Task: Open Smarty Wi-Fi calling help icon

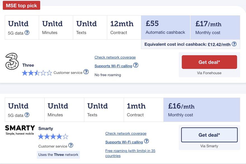Action: (x=146, y=141)
